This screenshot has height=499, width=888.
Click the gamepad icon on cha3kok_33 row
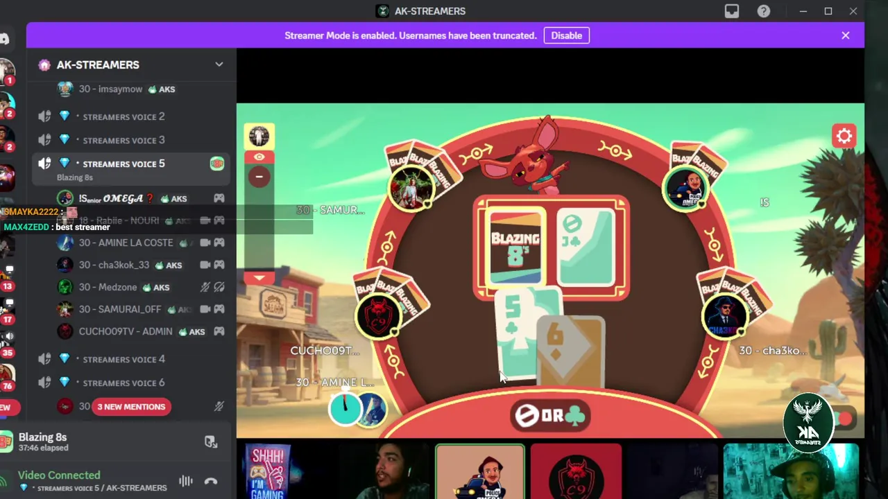tap(219, 265)
